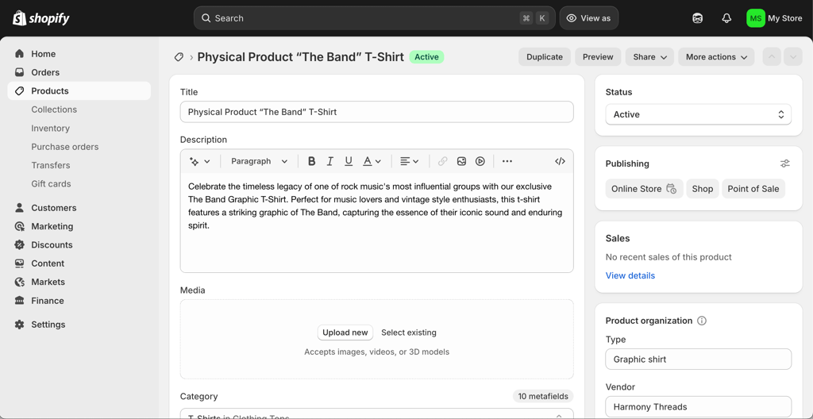Click the Preview button
The image size is (813, 419).
point(598,57)
